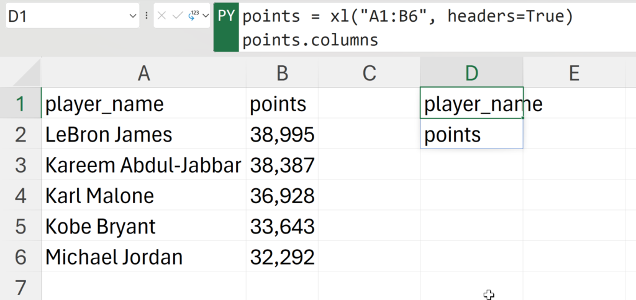Image resolution: width=636 pixels, height=300 pixels.
Task: Select column A header
Action: point(143,73)
